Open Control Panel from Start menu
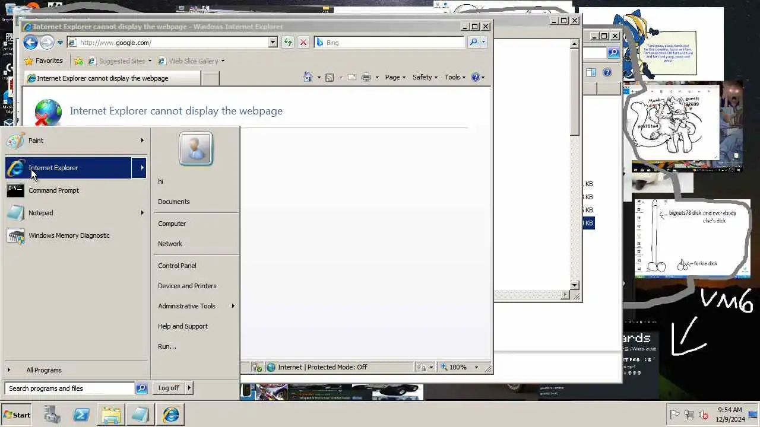This screenshot has width=760, height=427. [x=195, y=266]
